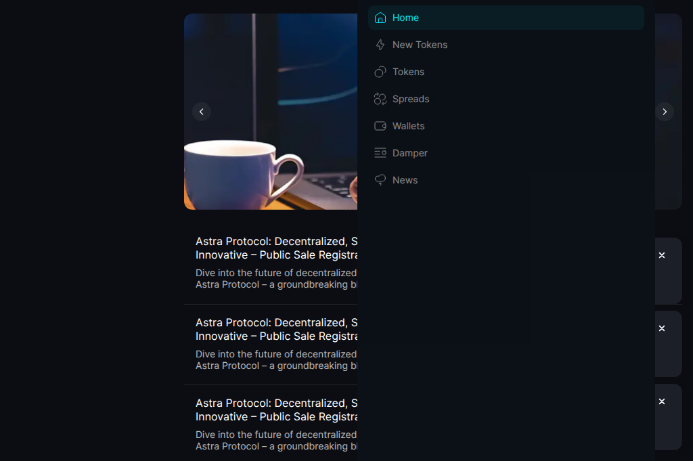Screen dimensions: 693x461
Task: Select the Home text label in menu
Action: 405,18
